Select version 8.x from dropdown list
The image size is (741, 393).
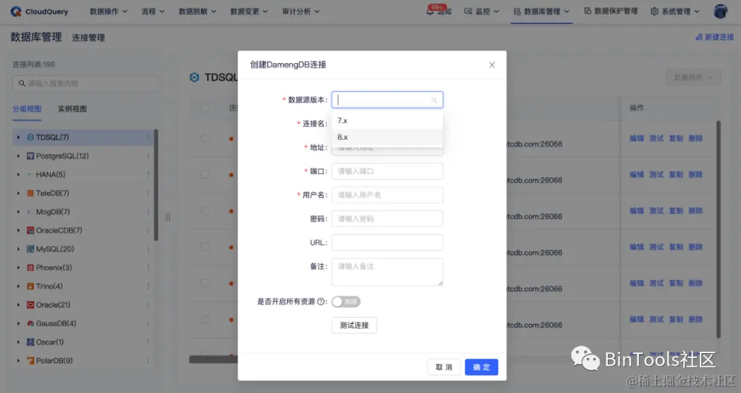coord(387,137)
